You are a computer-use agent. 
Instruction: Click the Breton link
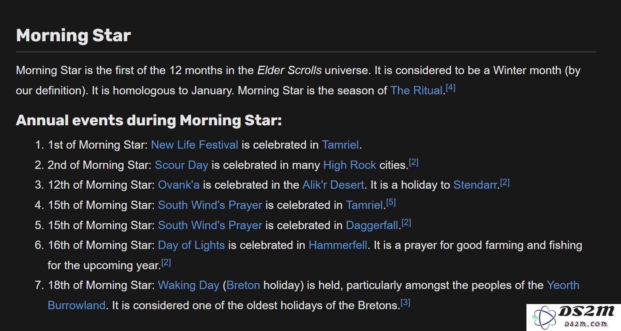point(243,285)
